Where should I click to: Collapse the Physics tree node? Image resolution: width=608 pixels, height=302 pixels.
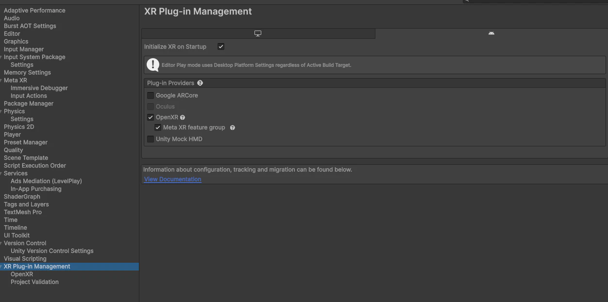click(1, 111)
